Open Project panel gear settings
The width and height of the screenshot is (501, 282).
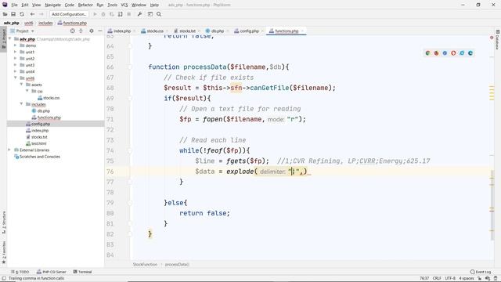[x=92, y=31]
